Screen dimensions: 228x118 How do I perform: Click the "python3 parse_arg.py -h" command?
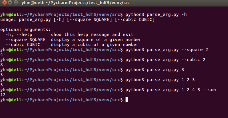156,14
